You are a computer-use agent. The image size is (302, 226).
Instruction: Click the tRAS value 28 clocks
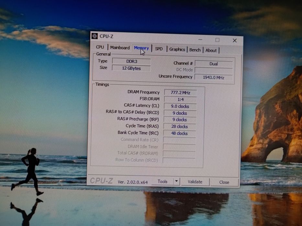(180, 127)
